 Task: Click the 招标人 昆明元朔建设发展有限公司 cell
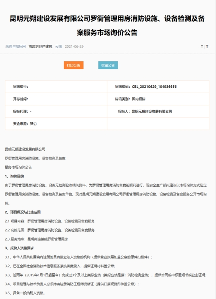158,111
